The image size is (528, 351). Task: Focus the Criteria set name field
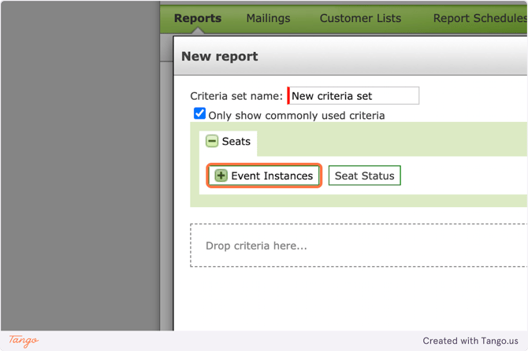tap(355, 96)
